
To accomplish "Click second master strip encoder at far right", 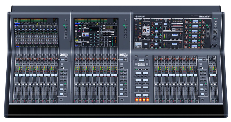I will click(214, 59).
